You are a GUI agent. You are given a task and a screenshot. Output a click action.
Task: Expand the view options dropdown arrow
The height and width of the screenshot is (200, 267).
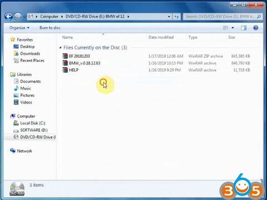233,28
